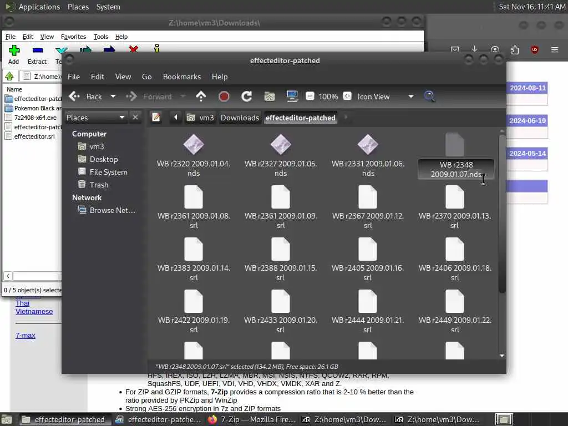Click the Info icon in 7-Zip toolbar

[157, 49]
